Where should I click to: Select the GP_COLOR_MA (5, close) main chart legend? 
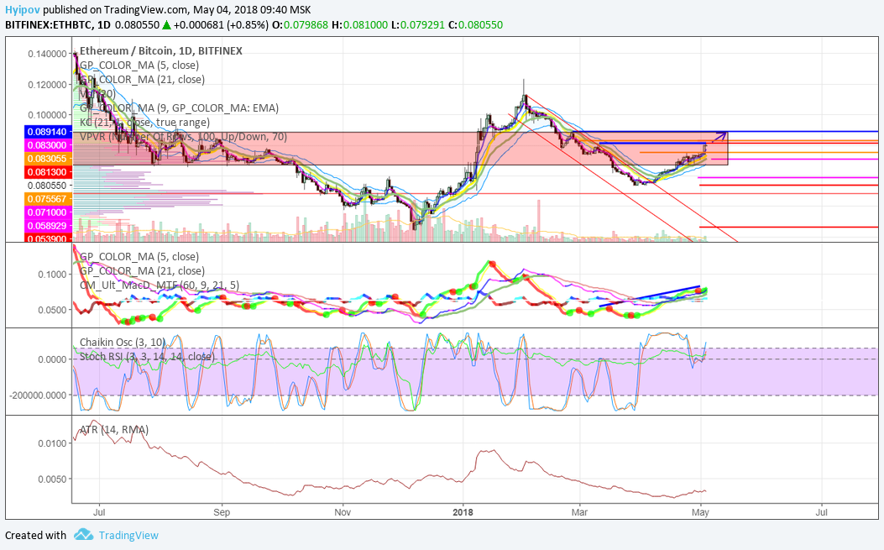(139, 65)
